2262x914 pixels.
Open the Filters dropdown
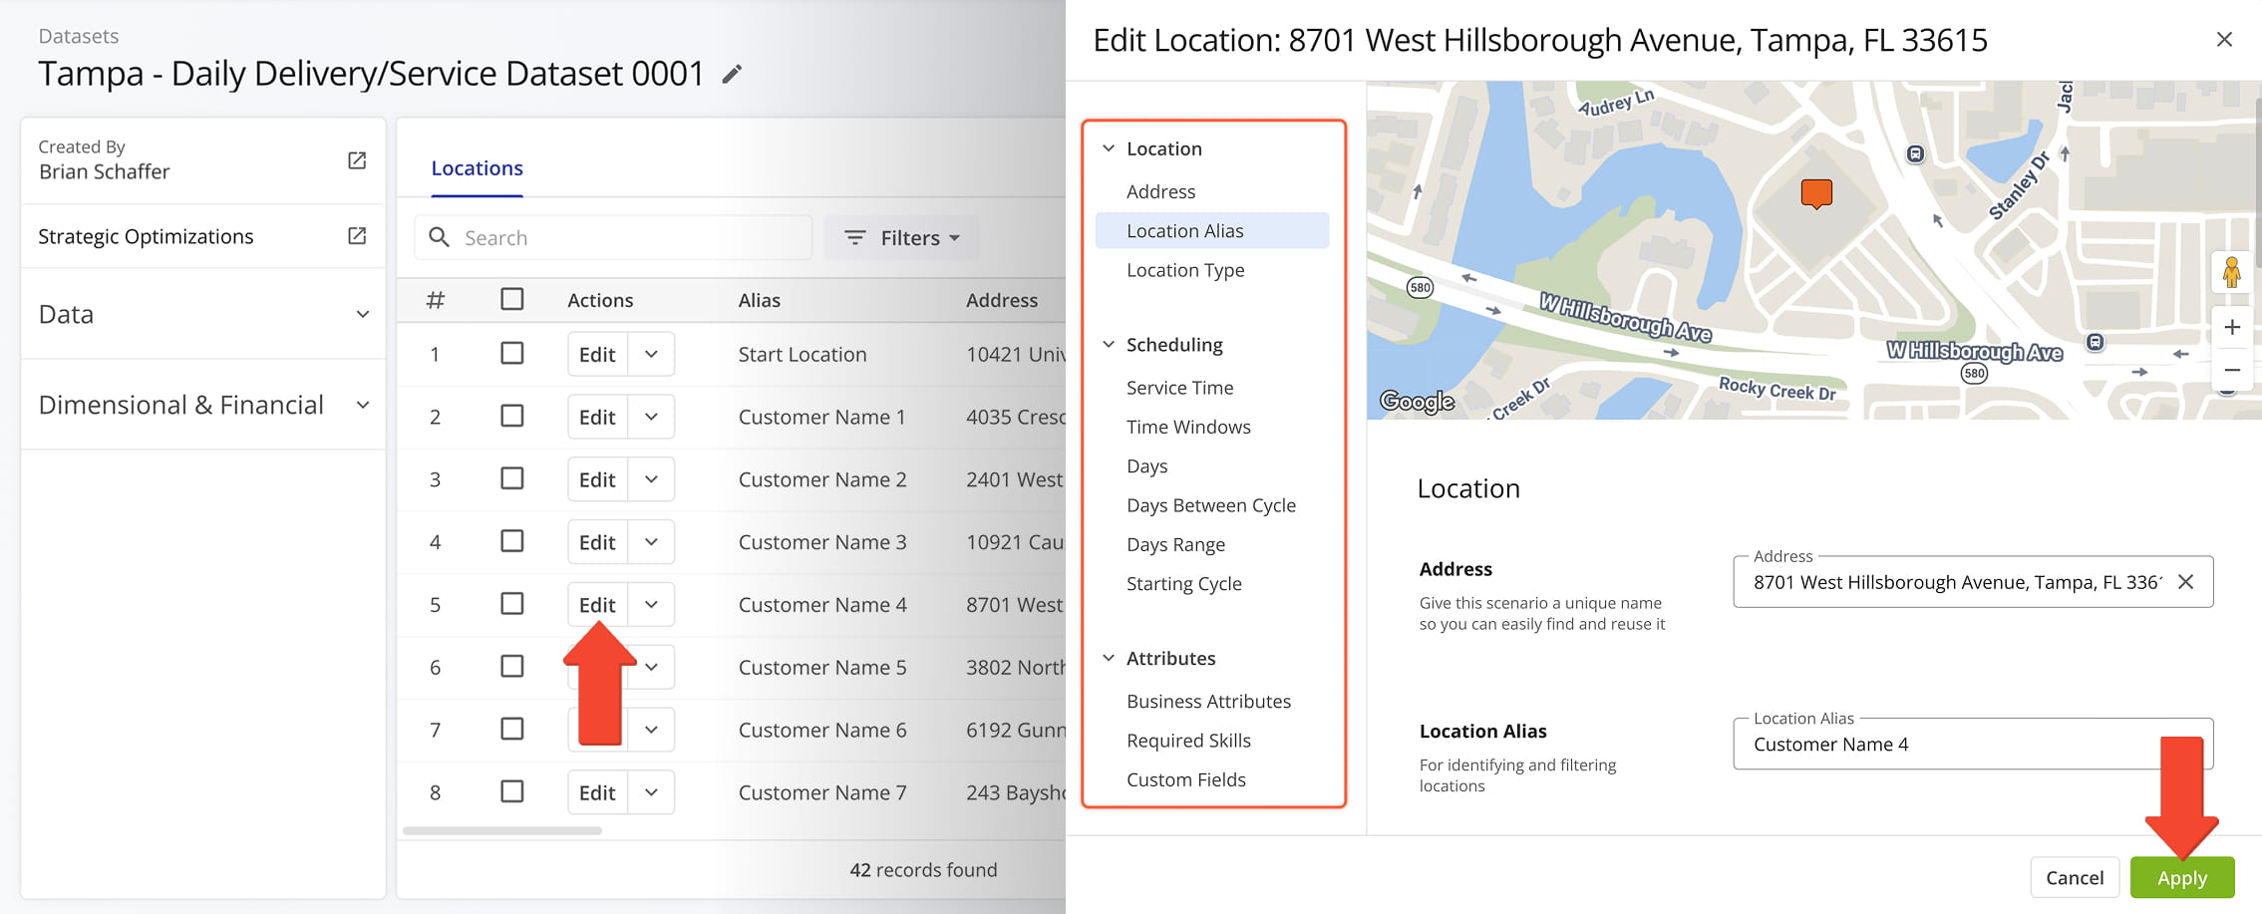pos(902,237)
